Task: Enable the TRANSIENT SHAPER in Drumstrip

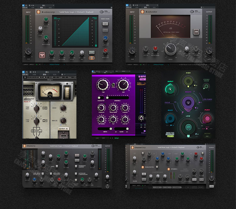Action: point(76,166)
